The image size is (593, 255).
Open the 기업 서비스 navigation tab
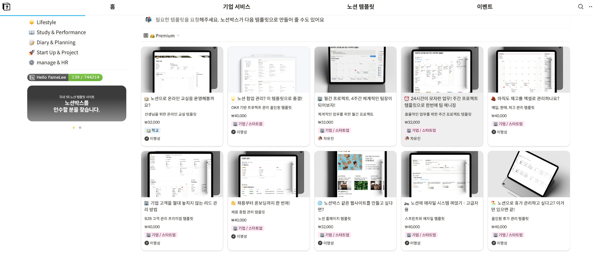pyautogui.click(x=236, y=7)
